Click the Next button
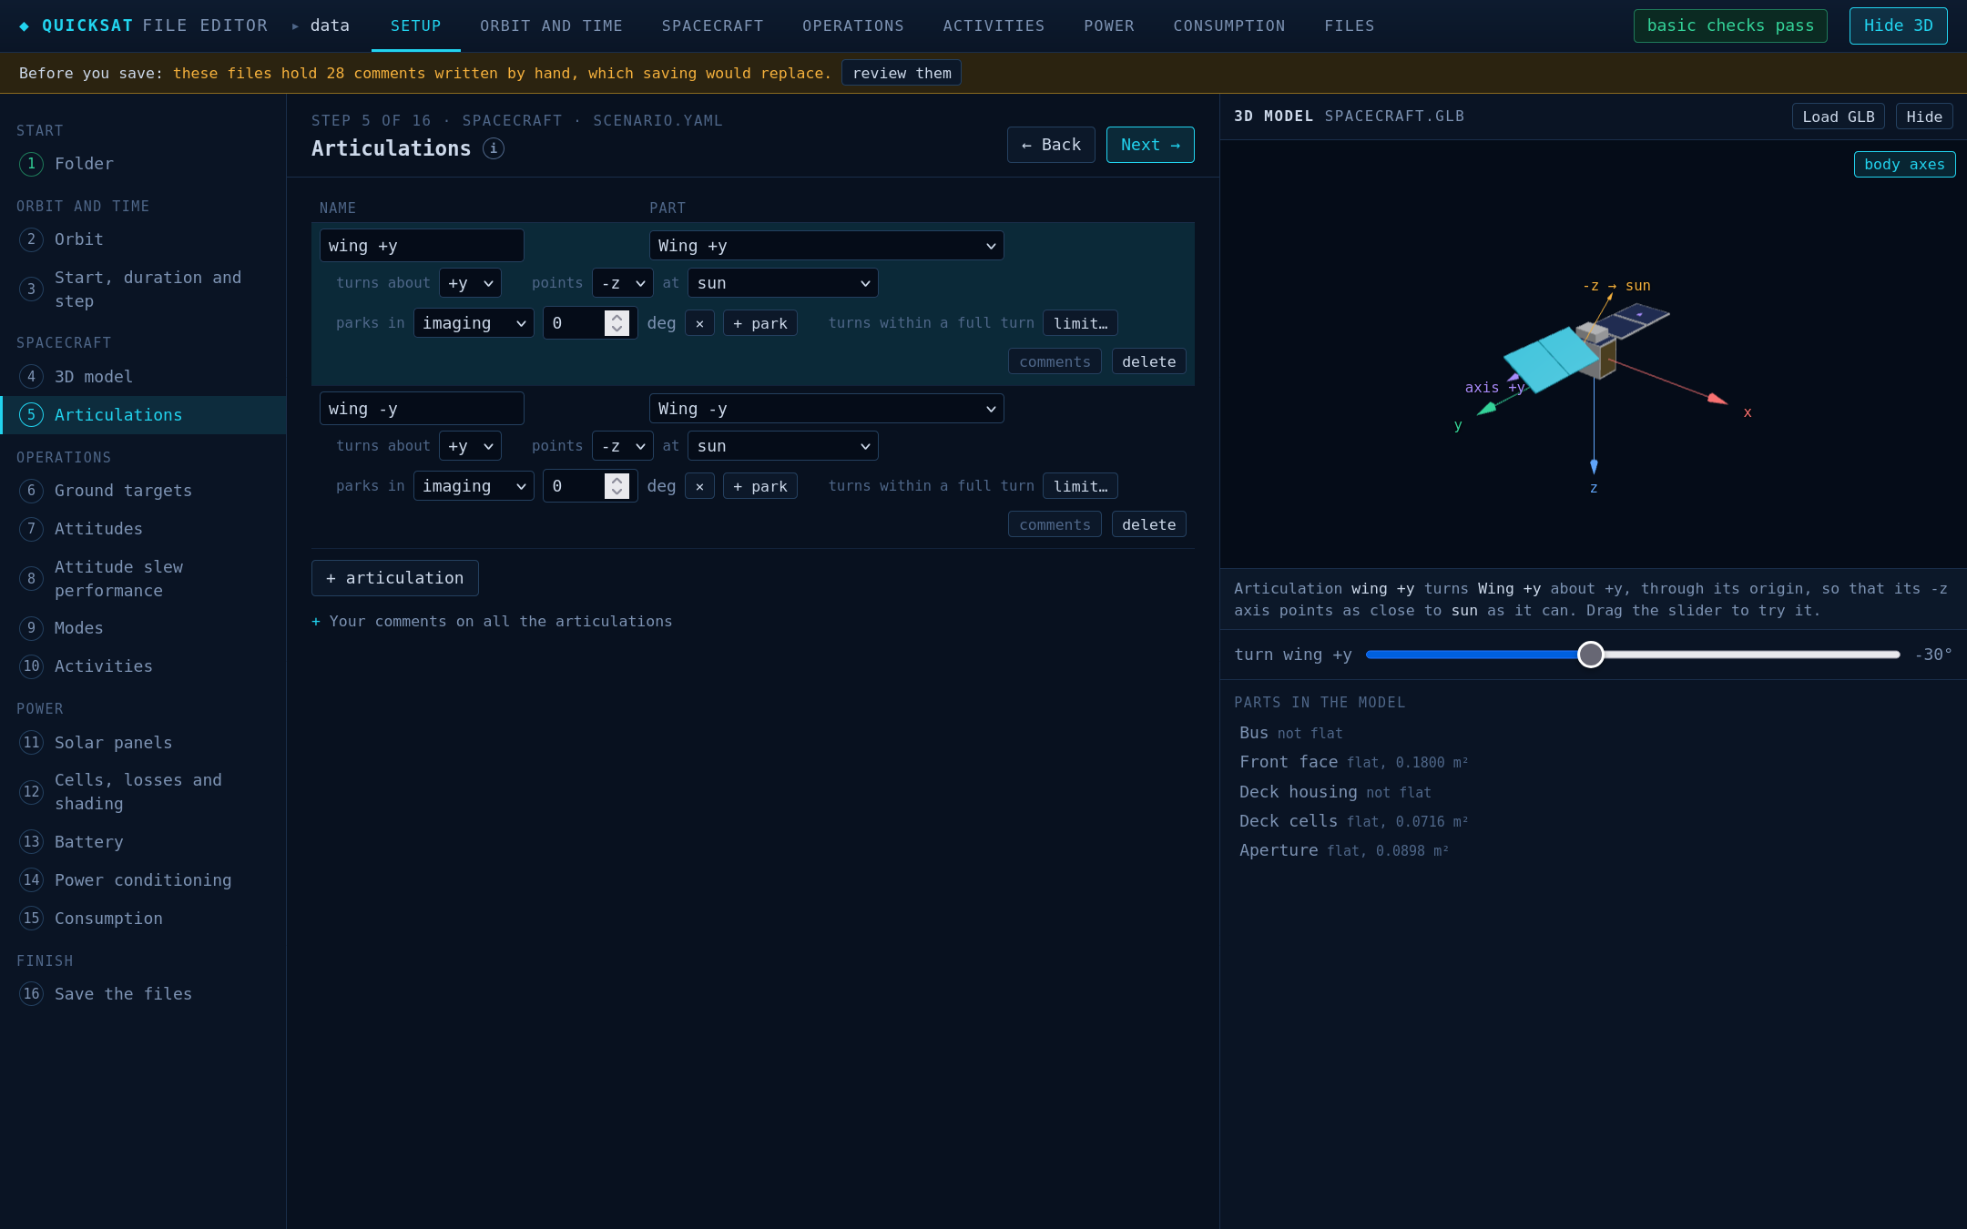 point(1150,145)
